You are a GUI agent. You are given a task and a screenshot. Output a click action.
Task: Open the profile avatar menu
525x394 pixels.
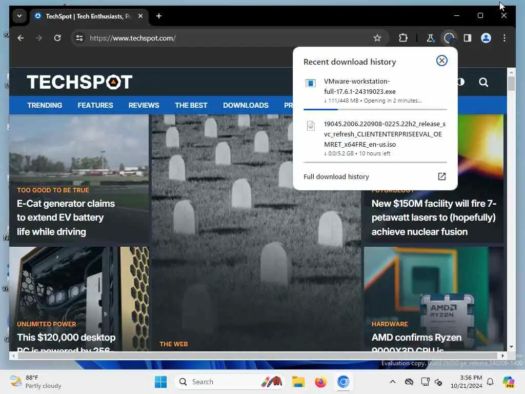pos(486,38)
